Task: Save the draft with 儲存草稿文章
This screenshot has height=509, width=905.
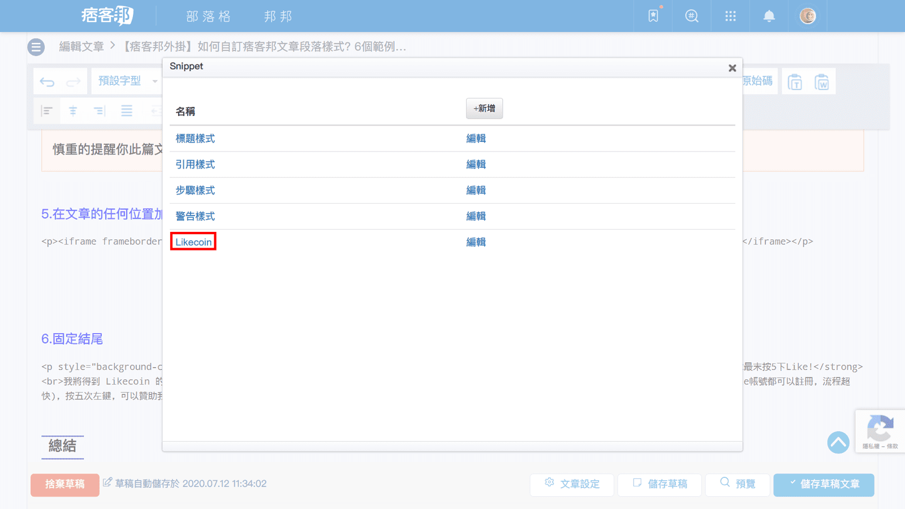Action: pyautogui.click(x=824, y=485)
